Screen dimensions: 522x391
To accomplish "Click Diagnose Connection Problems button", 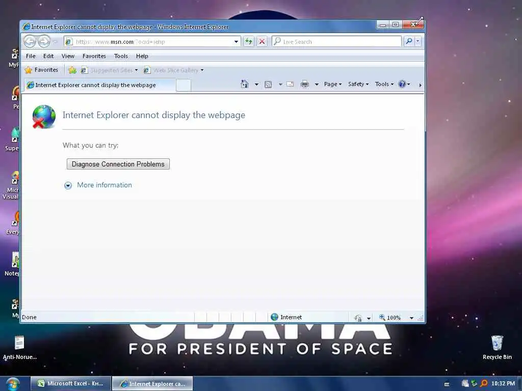I will point(118,164).
